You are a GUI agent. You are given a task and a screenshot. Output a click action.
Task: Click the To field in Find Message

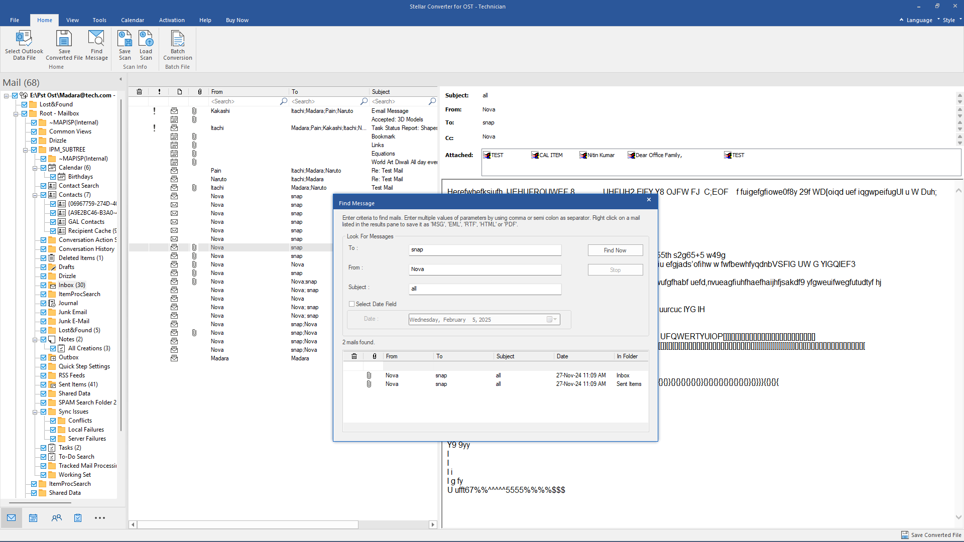pyautogui.click(x=485, y=250)
